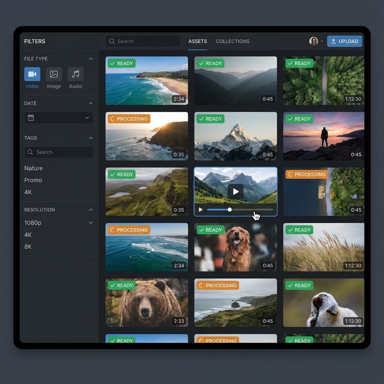Image resolution: width=384 pixels, height=384 pixels.
Task: Select the Promo tag filter
Action: pyautogui.click(x=33, y=180)
